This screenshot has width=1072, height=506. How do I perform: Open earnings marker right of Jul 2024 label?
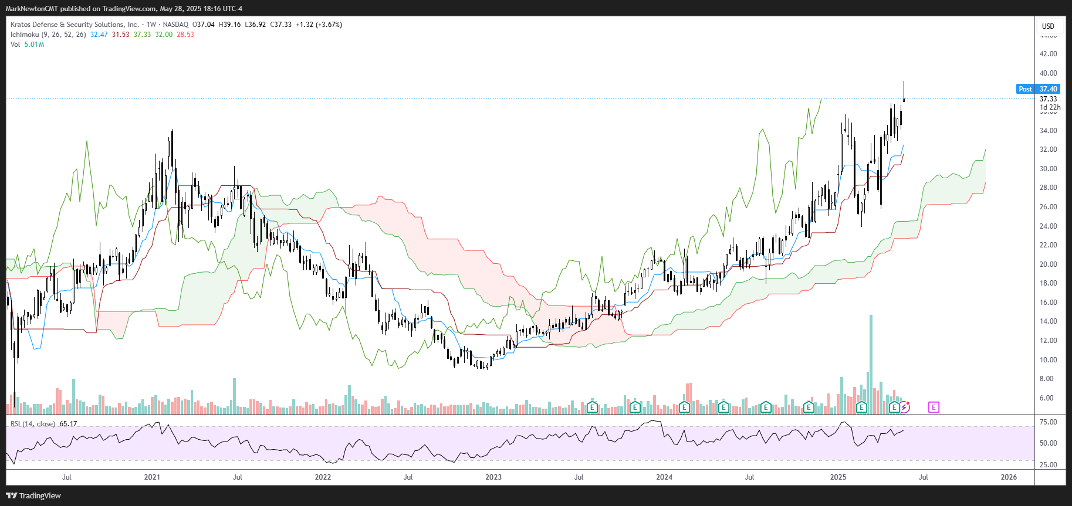coord(766,407)
